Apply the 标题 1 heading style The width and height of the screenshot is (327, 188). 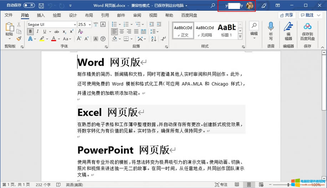coord(227,31)
